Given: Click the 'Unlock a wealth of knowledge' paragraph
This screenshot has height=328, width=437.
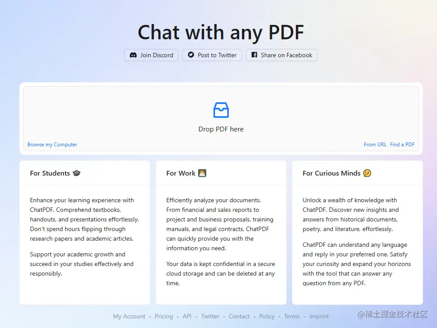Looking at the screenshot, I should tap(350, 215).
